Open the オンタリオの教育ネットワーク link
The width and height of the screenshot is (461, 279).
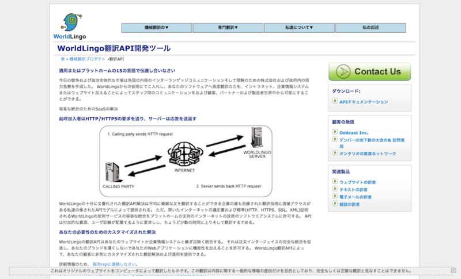point(368,154)
